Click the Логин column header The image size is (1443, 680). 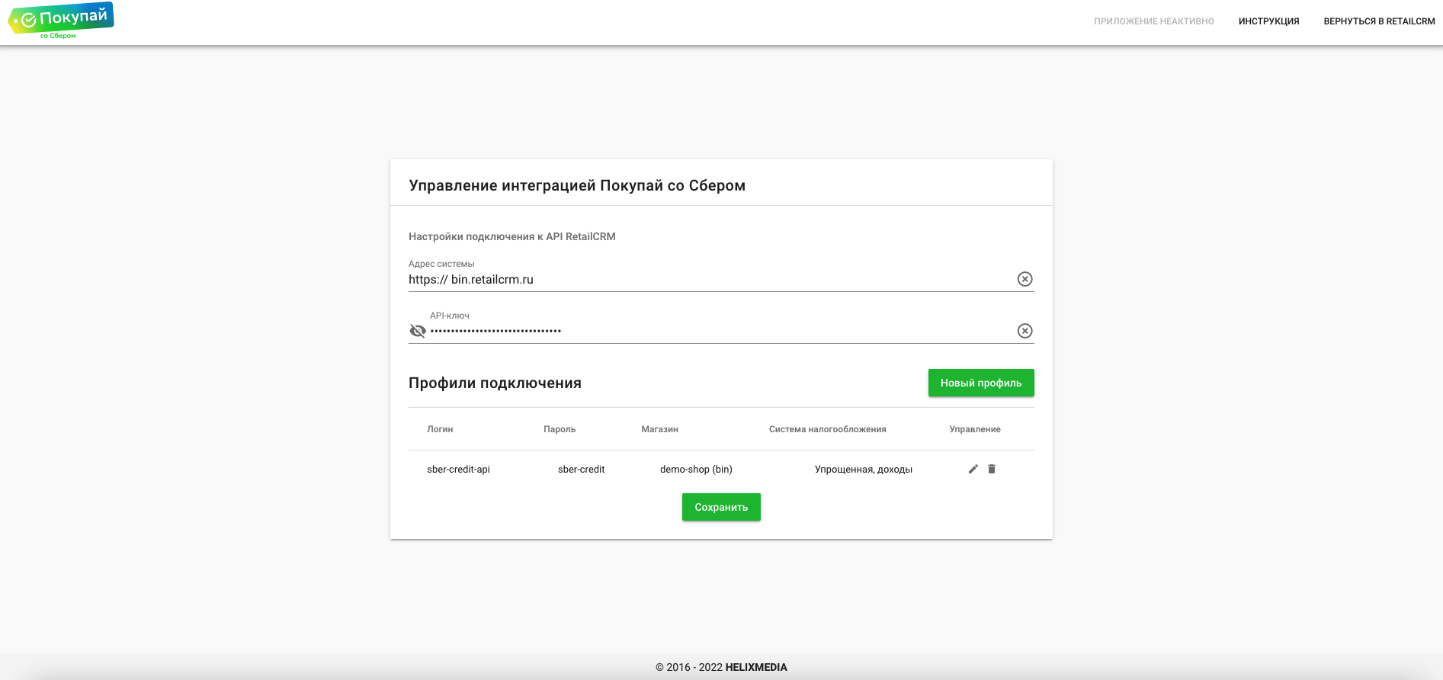click(x=440, y=429)
